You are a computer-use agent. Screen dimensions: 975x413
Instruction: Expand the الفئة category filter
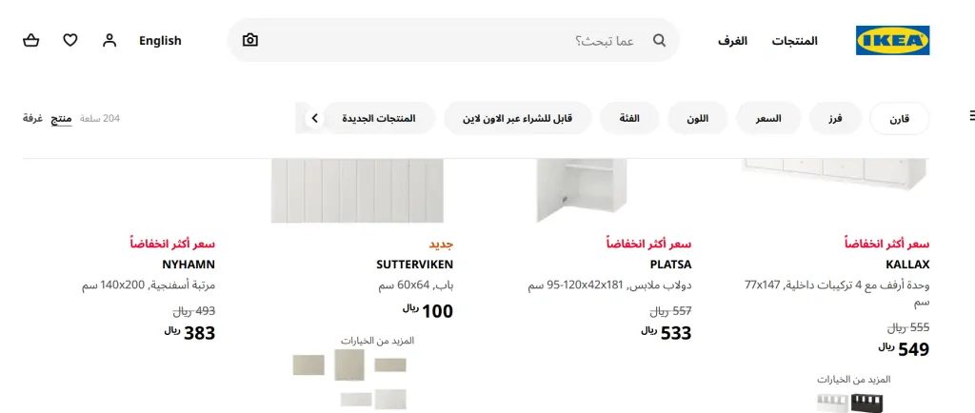pos(629,118)
